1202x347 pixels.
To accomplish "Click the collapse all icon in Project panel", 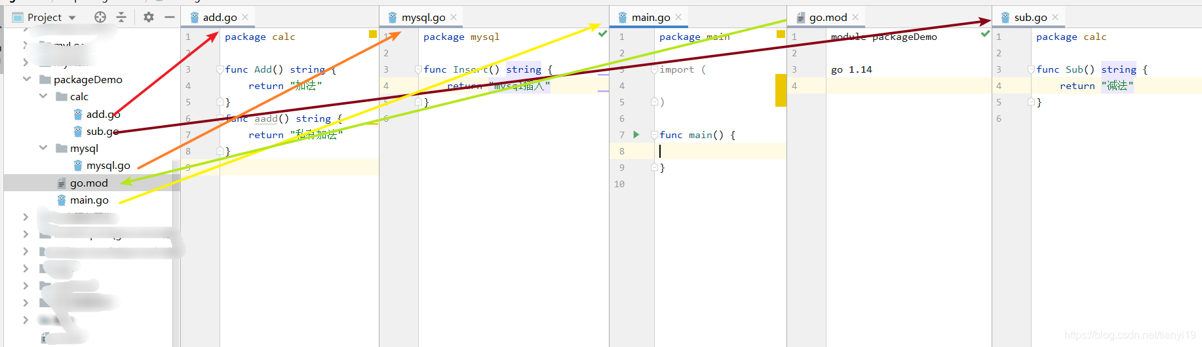I will pos(121,17).
